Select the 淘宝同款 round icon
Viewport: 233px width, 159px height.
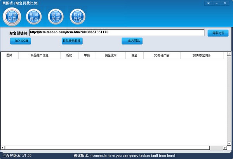(x=12, y=17)
